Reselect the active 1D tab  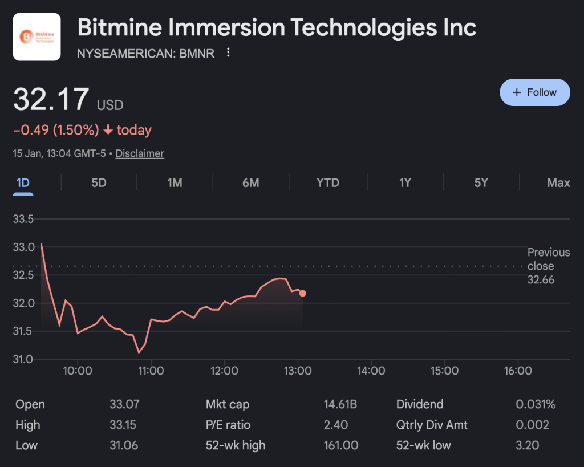[23, 182]
